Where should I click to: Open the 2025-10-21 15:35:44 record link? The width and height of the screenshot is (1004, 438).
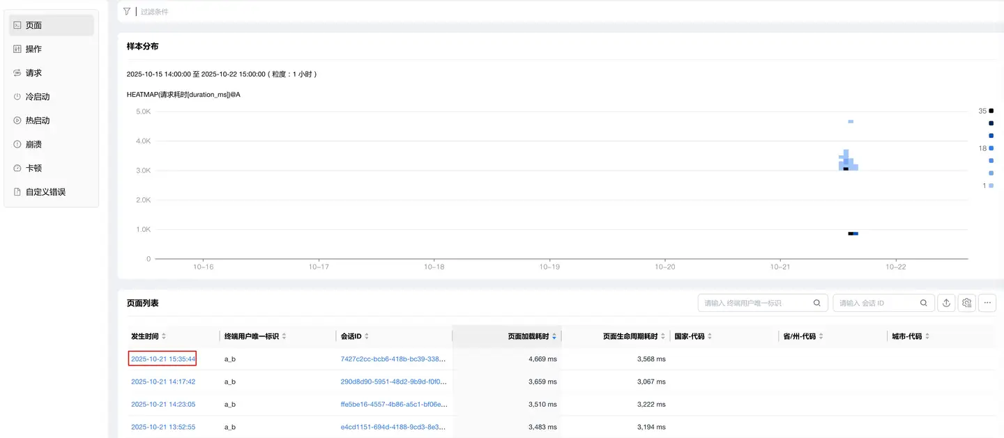tap(163, 359)
